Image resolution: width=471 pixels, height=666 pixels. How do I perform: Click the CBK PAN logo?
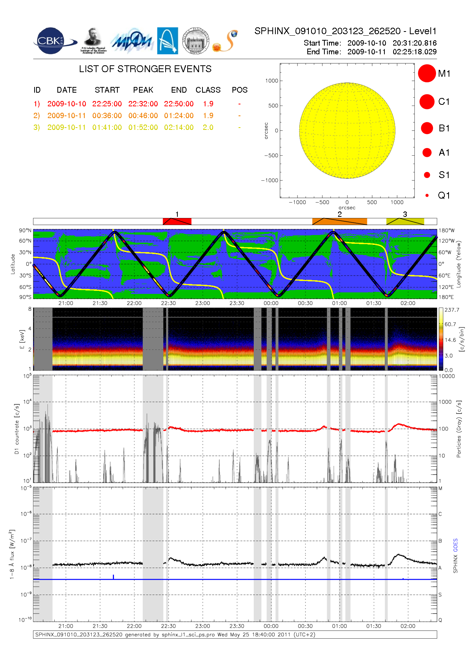tap(51, 41)
